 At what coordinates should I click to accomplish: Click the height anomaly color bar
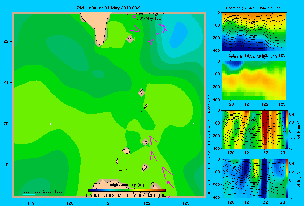[x=127, y=190]
